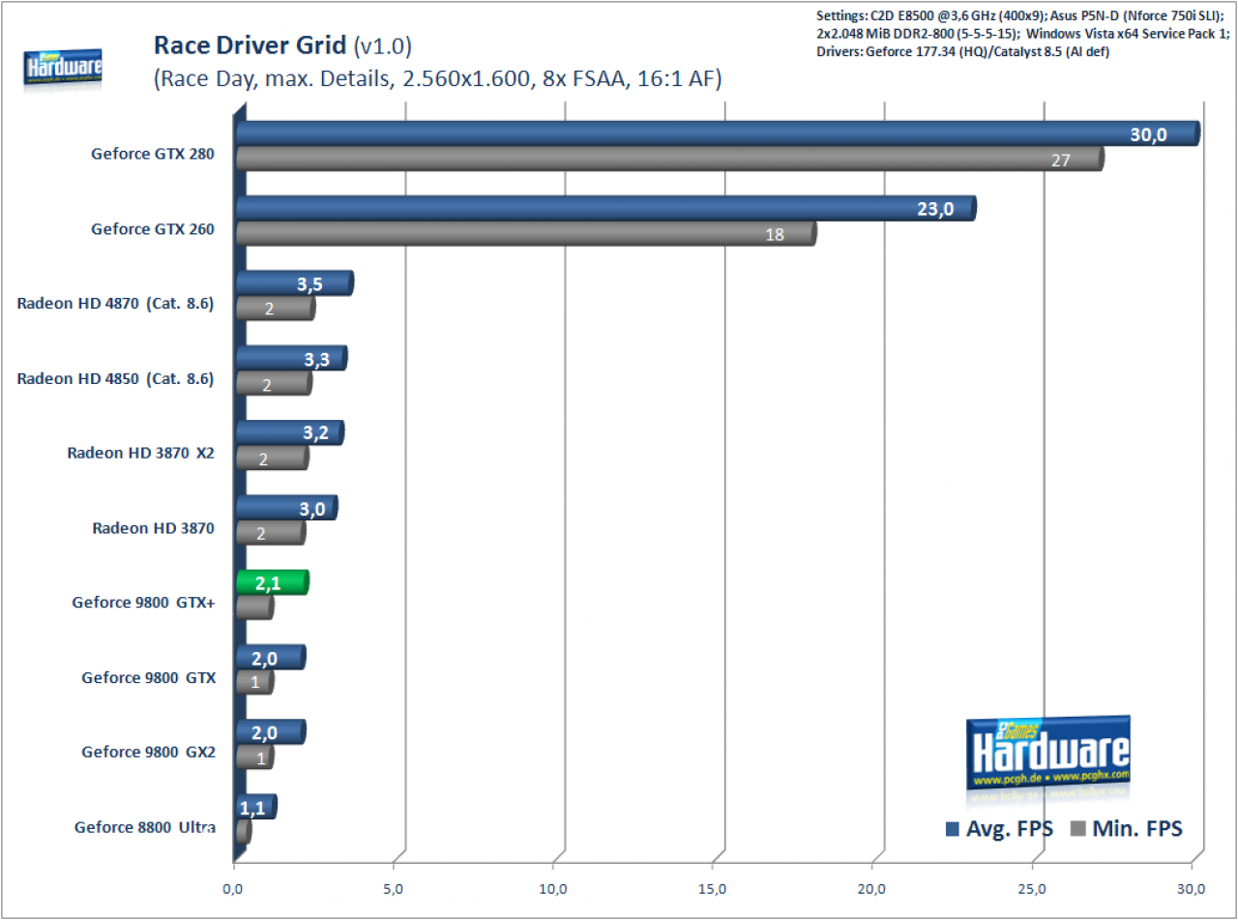
Task: Click the "25,0" x-axis tick label
Action: tap(1032, 887)
